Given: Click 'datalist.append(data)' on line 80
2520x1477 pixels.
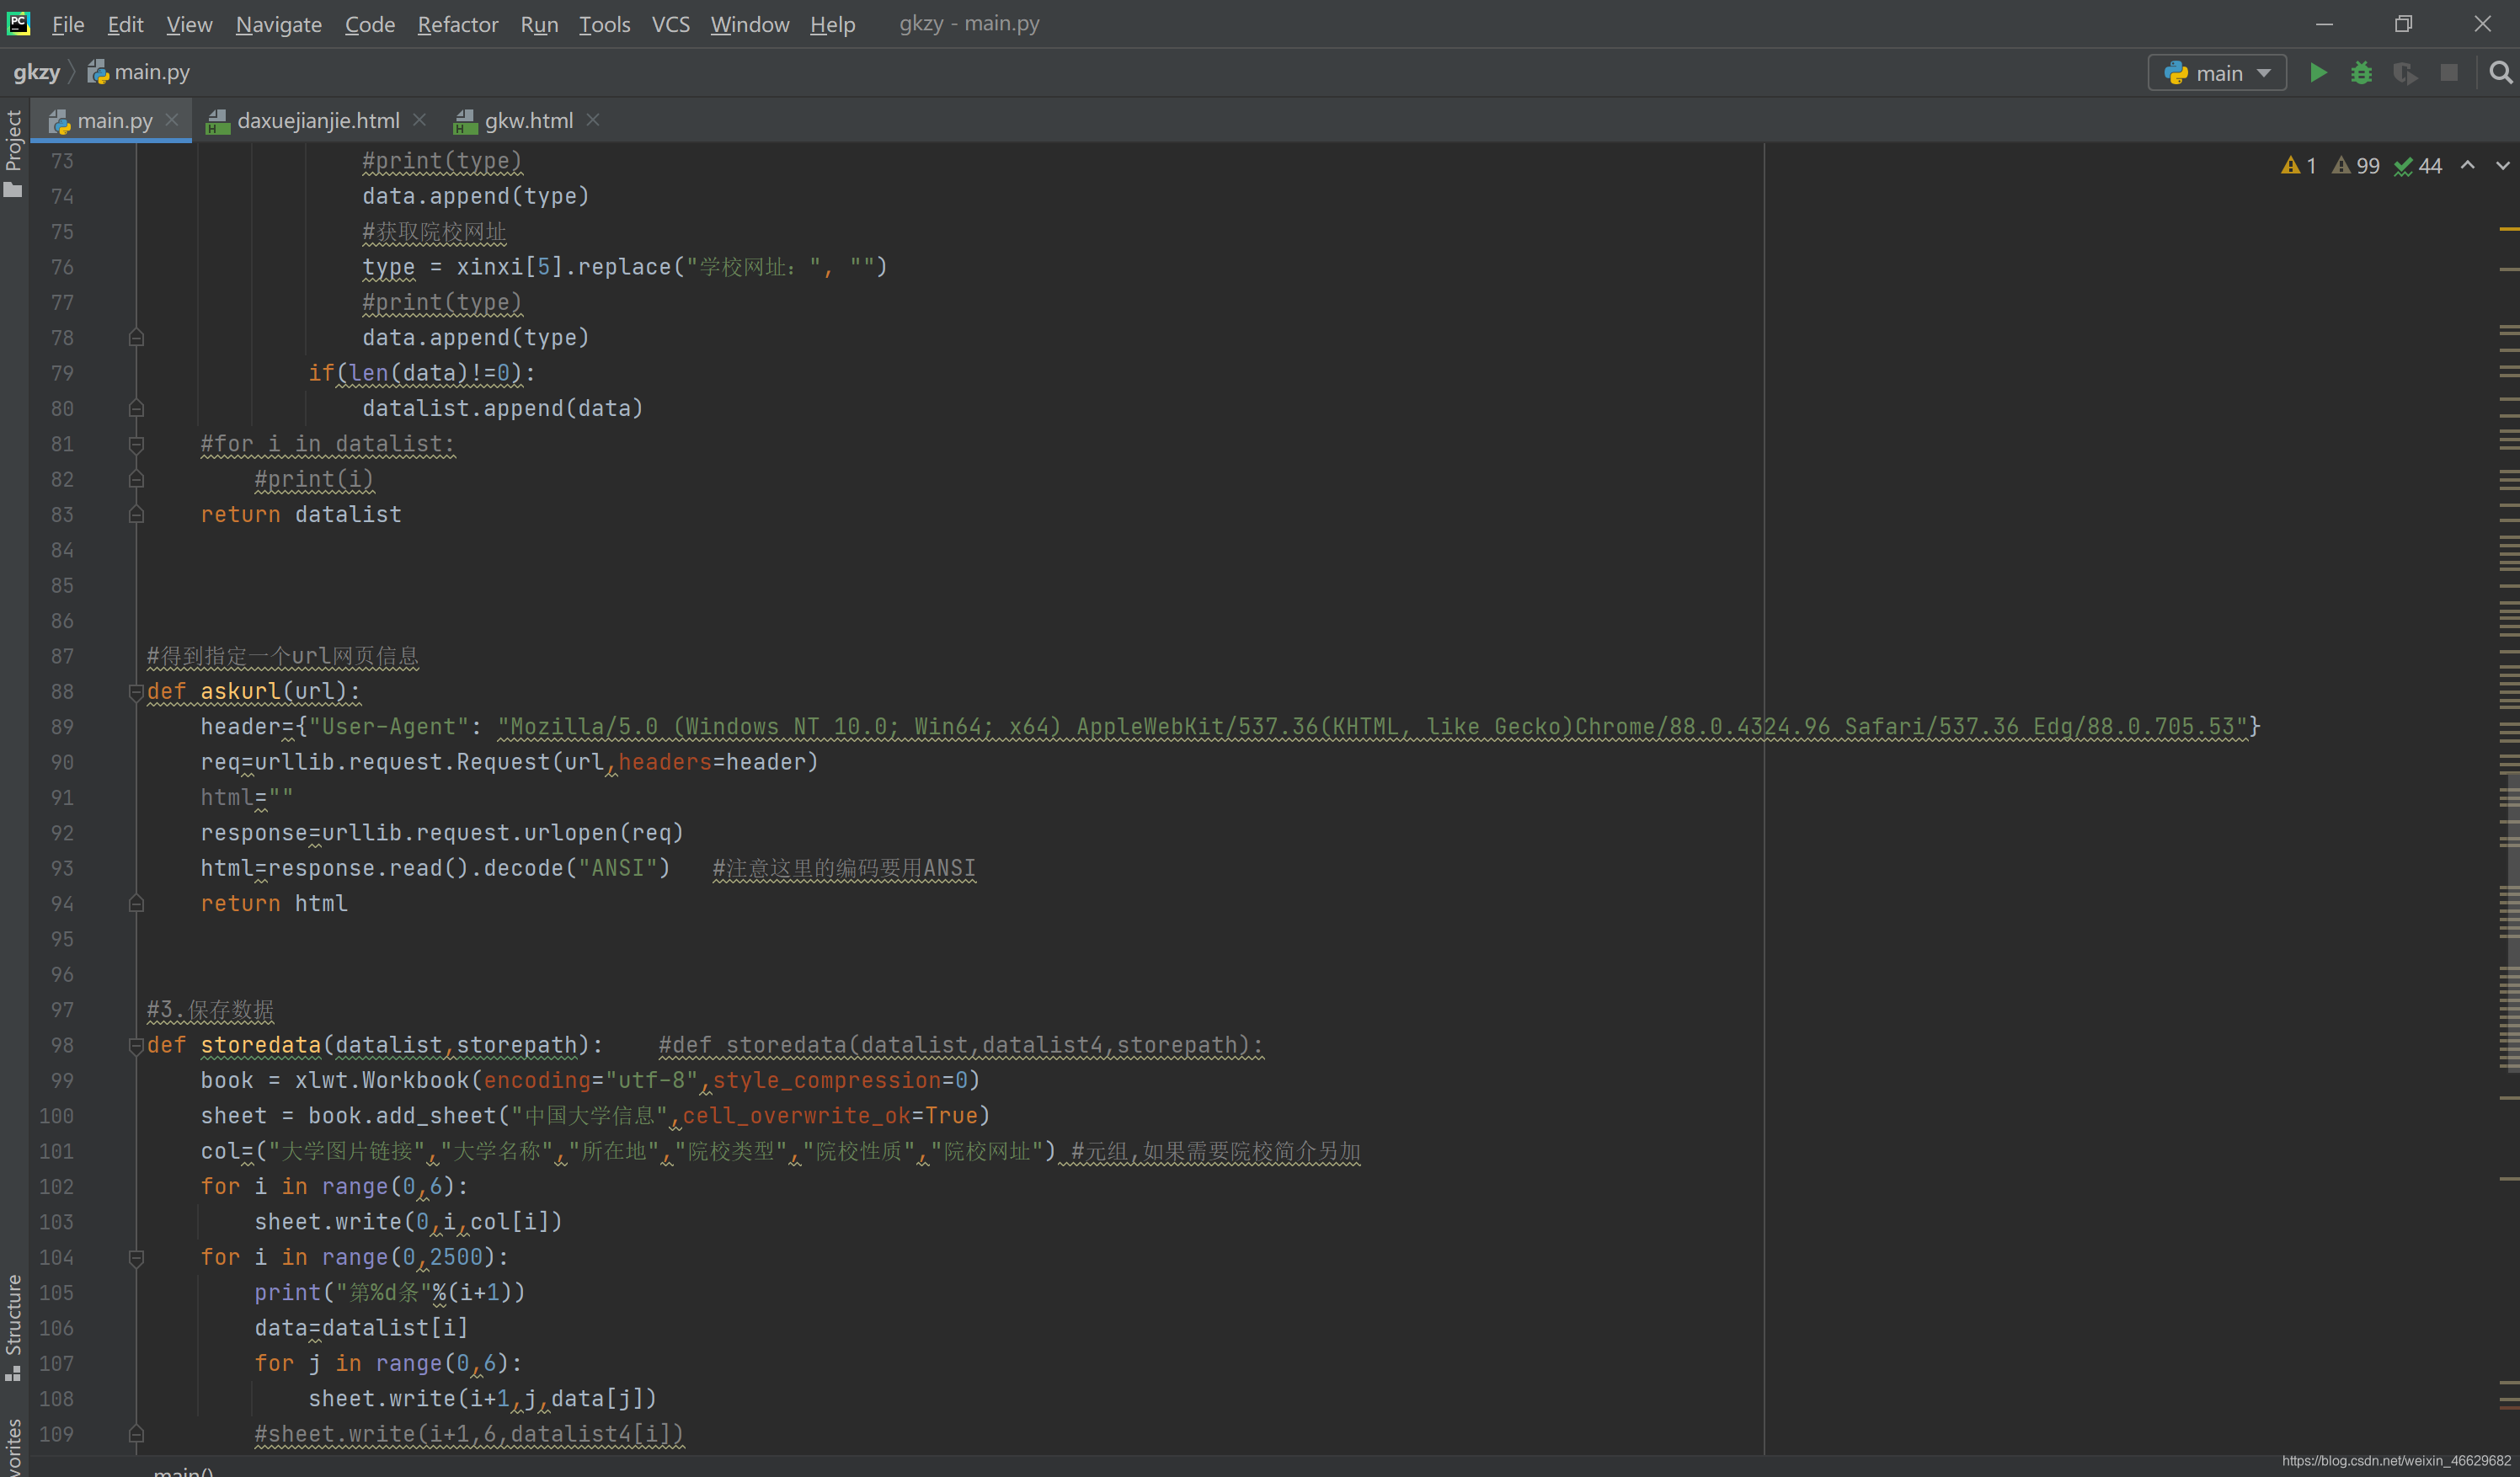Looking at the screenshot, I should coord(503,409).
